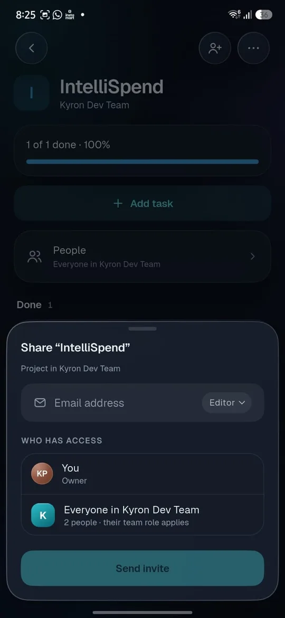Tap the 100% progress bar
The width and height of the screenshot is (285, 618).
(142, 161)
